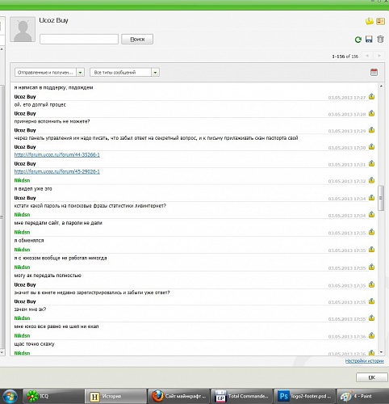Switch to Photoshop logo2-footer.psd taskbar item
Screen dimensions: 389x404
(304, 396)
